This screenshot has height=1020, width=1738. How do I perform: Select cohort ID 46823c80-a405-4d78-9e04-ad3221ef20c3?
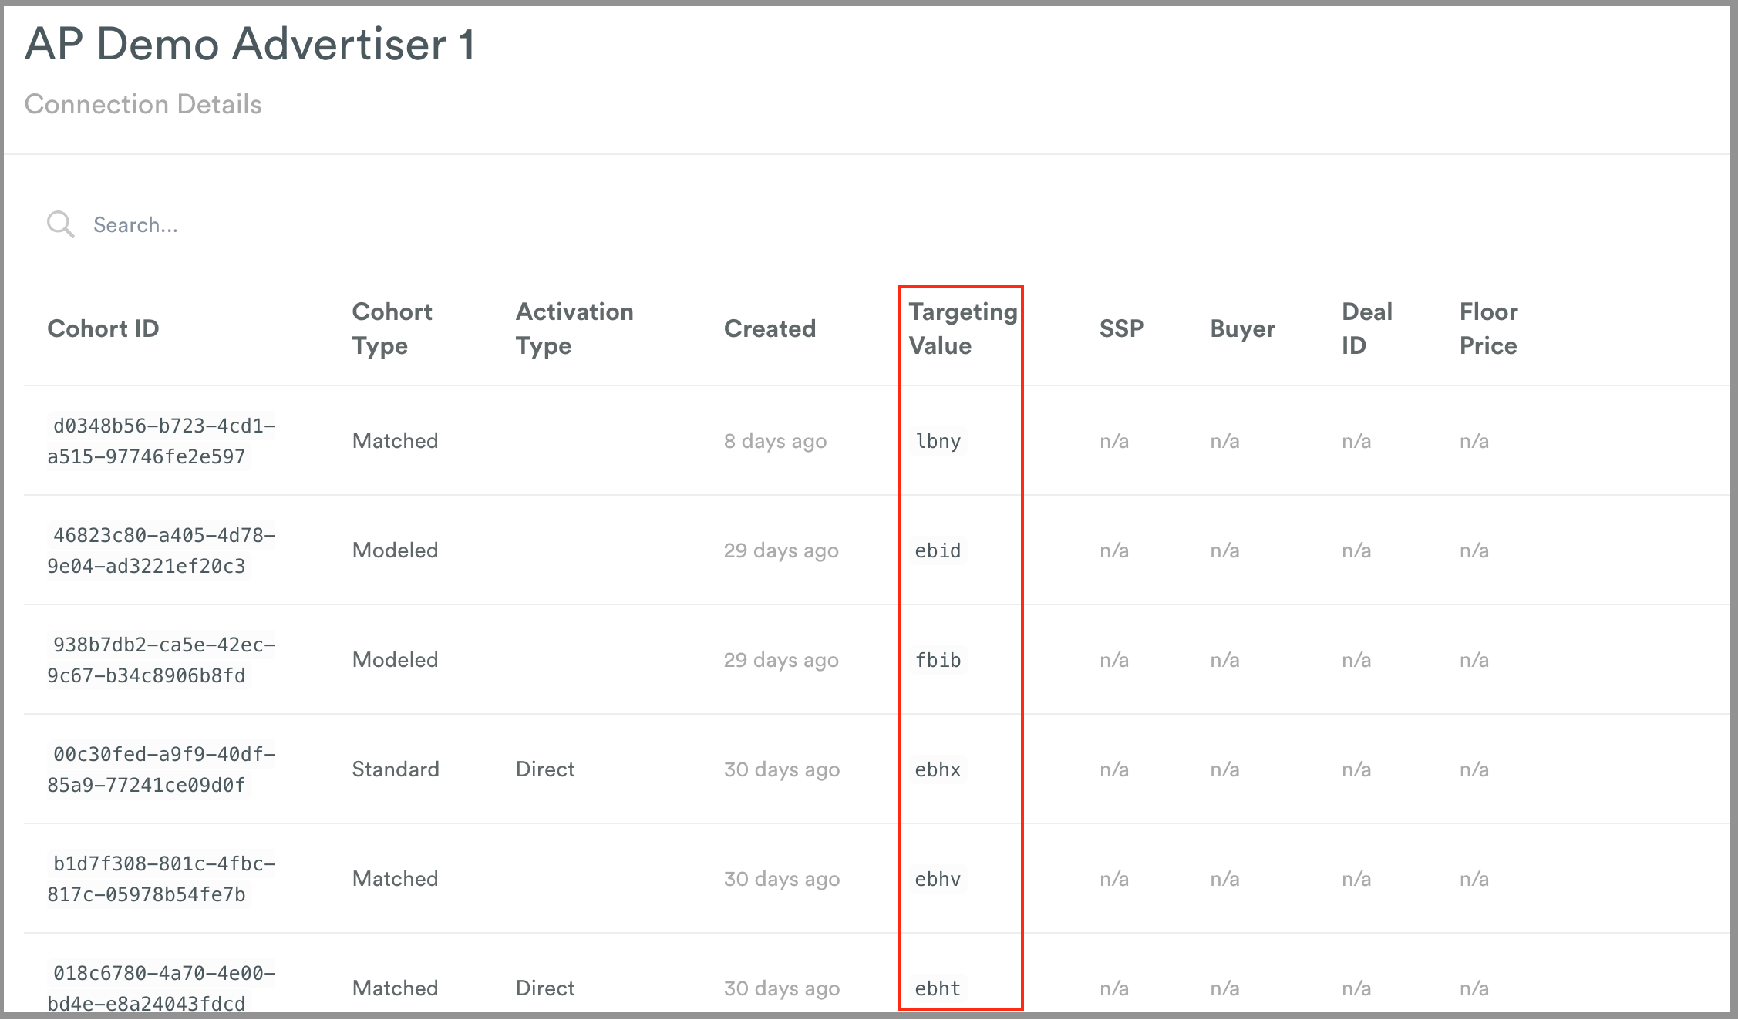161,550
